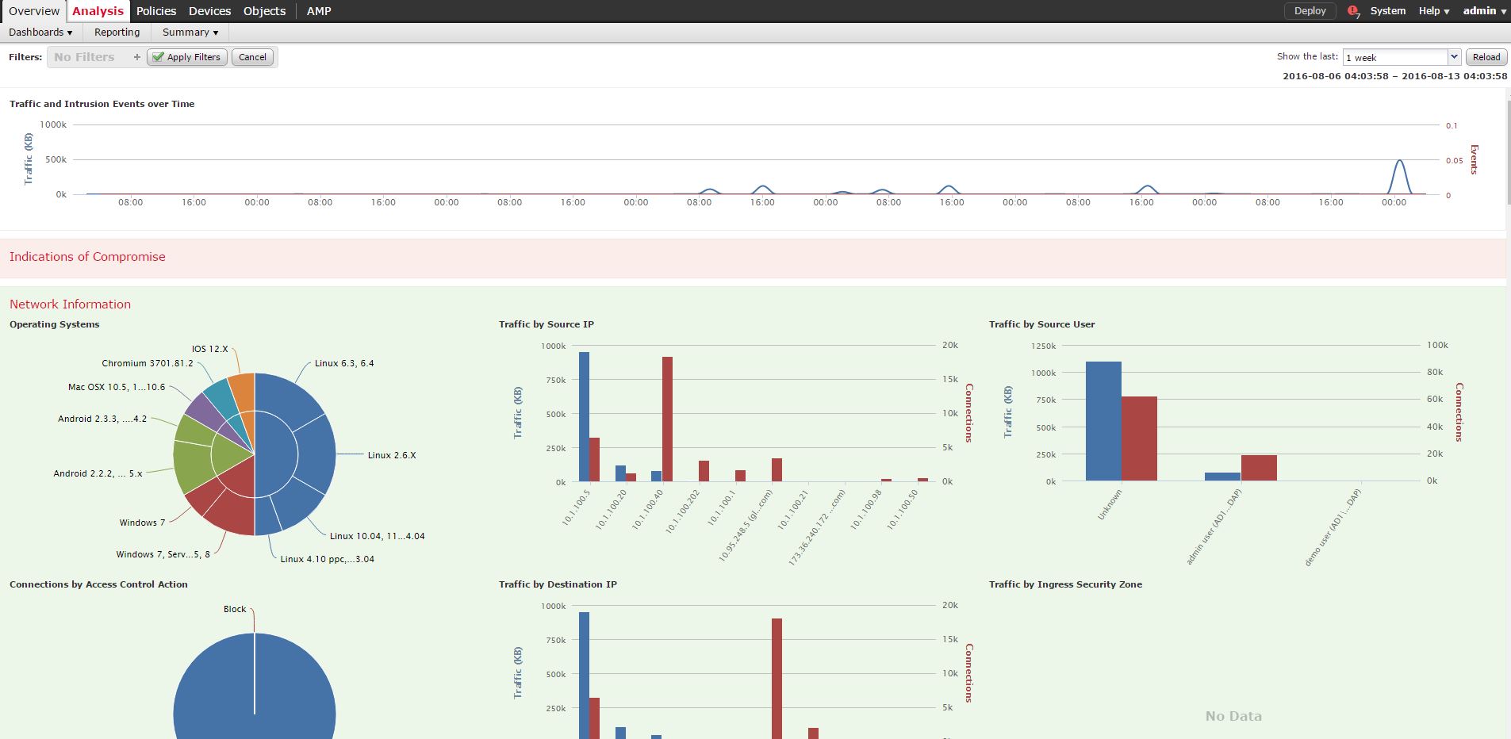1511x739 pixels.
Task: Navigate to the AMP tab
Action: (x=319, y=11)
